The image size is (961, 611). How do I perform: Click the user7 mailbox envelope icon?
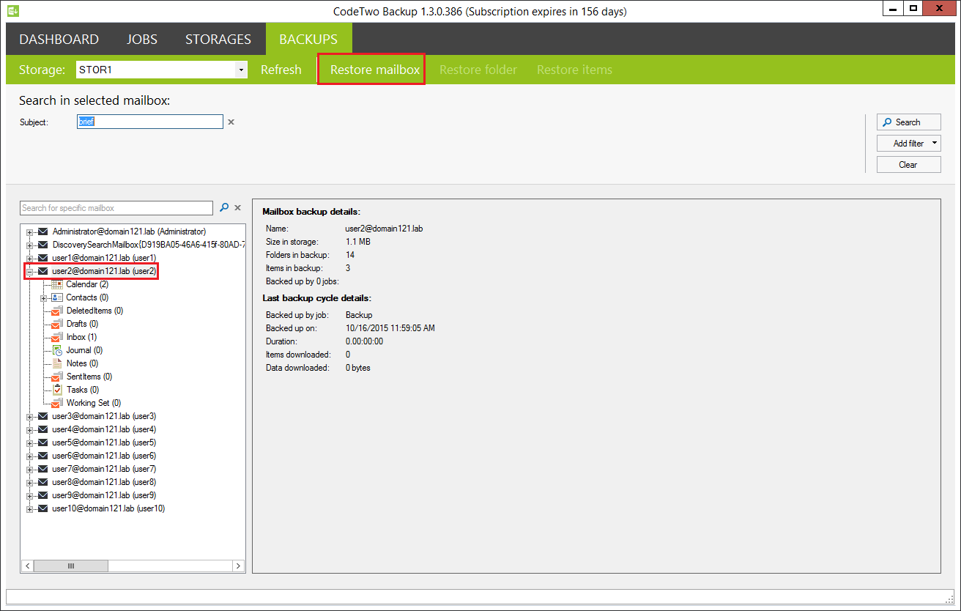pos(43,469)
